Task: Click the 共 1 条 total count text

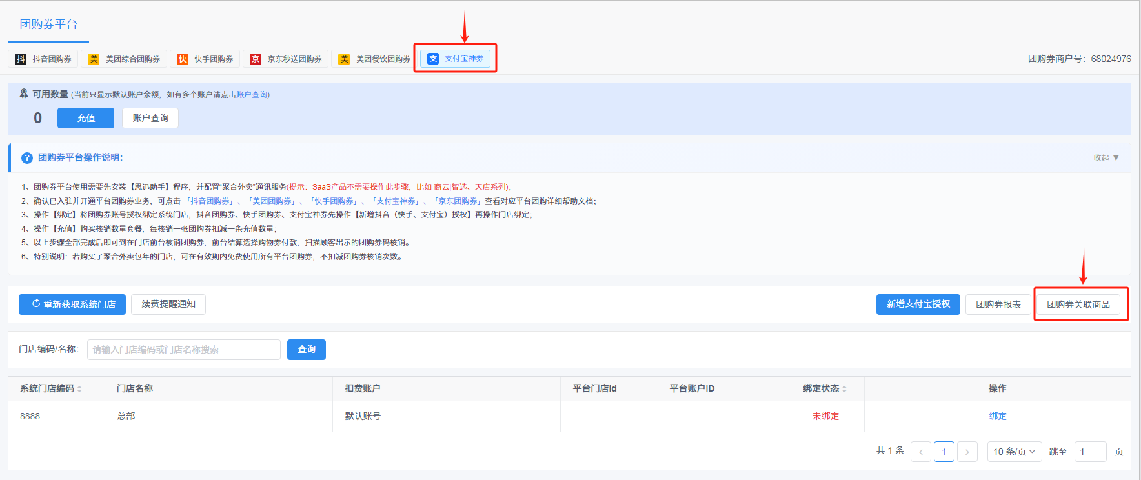Action: 890,450
